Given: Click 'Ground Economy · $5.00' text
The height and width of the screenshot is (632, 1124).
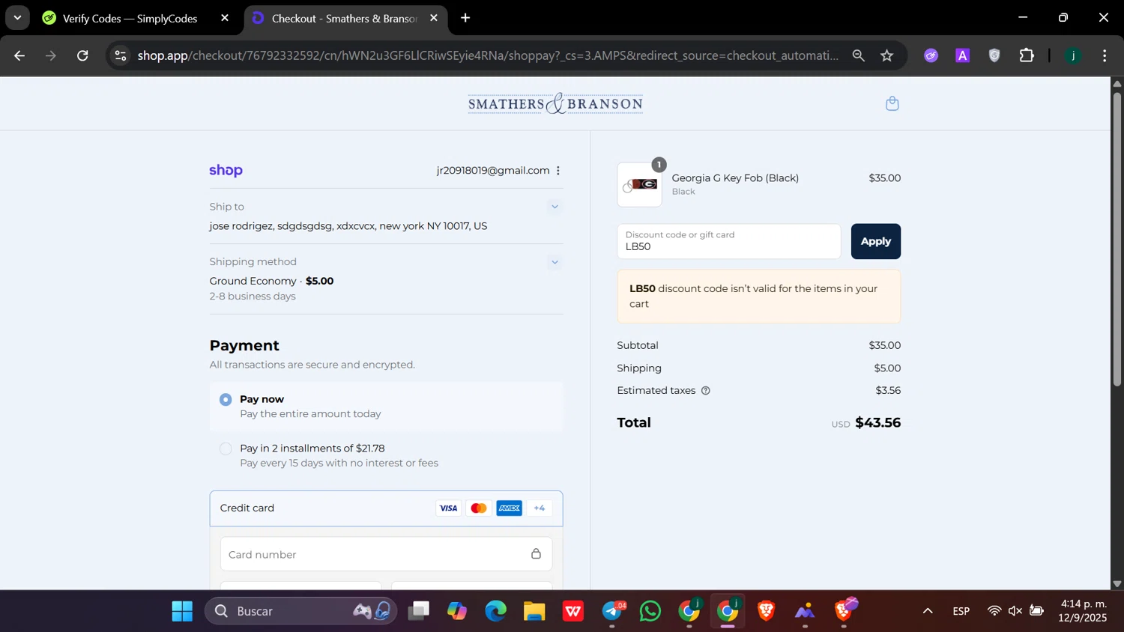Looking at the screenshot, I should coord(271,281).
